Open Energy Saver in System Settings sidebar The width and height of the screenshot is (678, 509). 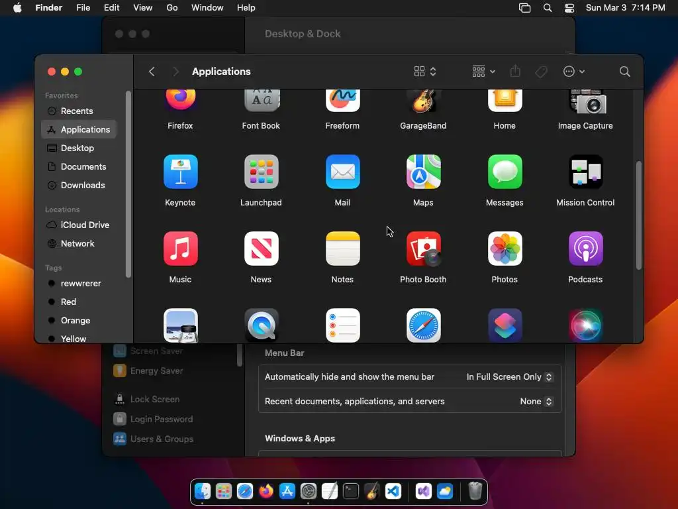[x=148, y=371]
